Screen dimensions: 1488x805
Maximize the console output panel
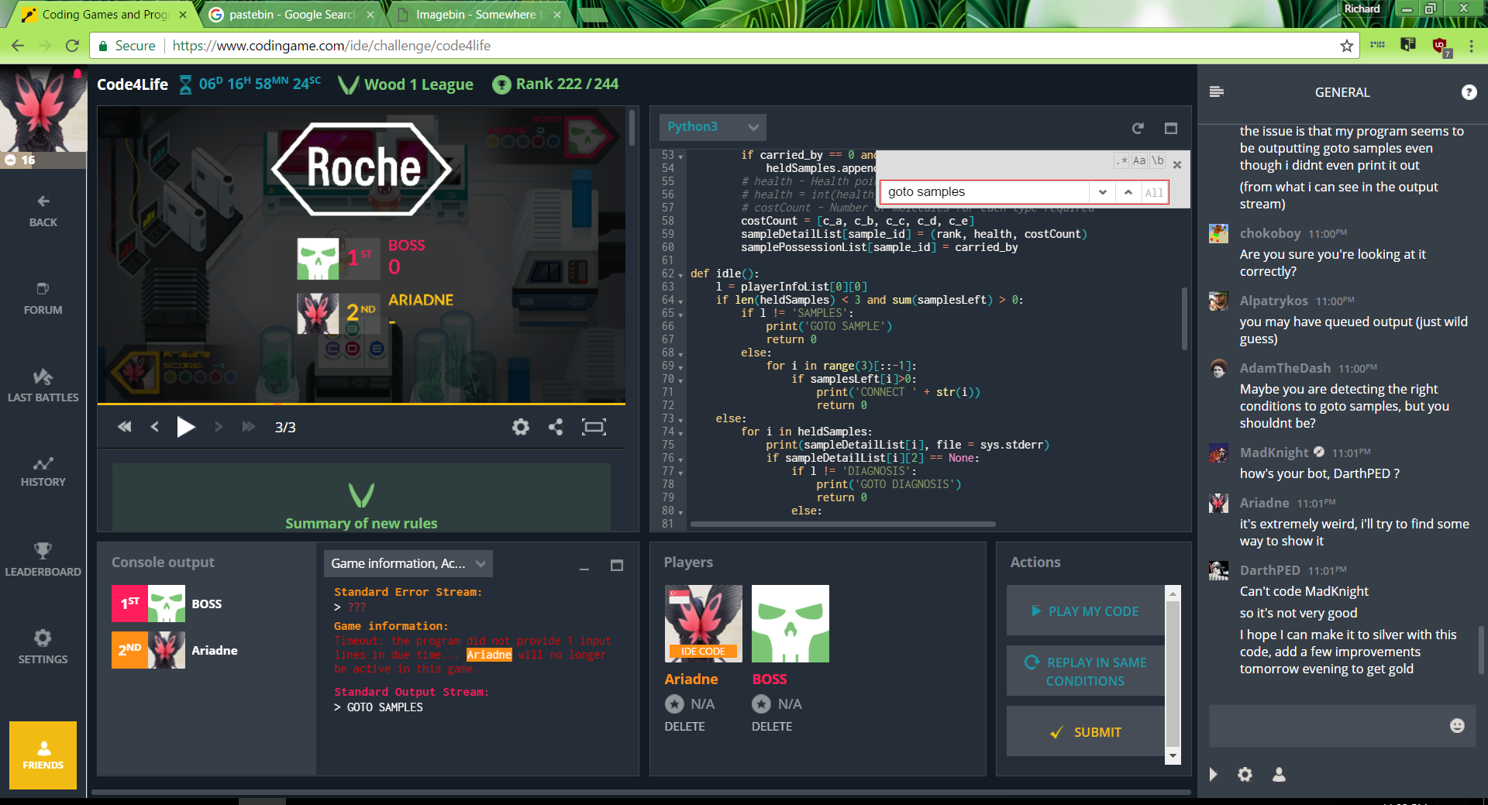(617, 566)
